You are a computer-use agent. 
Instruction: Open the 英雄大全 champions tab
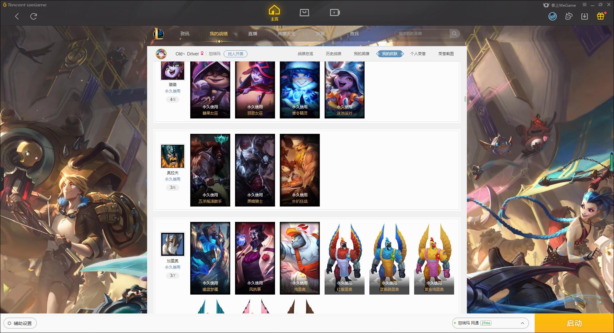click(x=287, y=34)
